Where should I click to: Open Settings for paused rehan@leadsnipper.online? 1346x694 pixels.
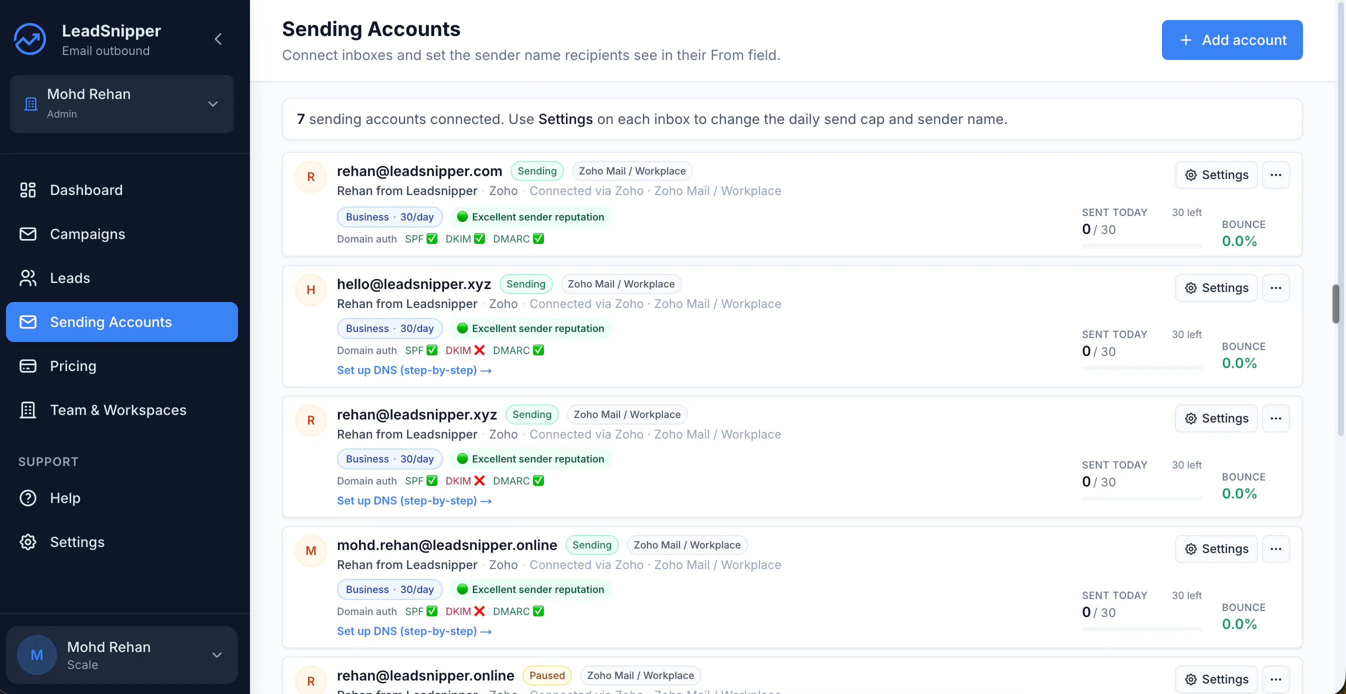tap(1216, 679)
